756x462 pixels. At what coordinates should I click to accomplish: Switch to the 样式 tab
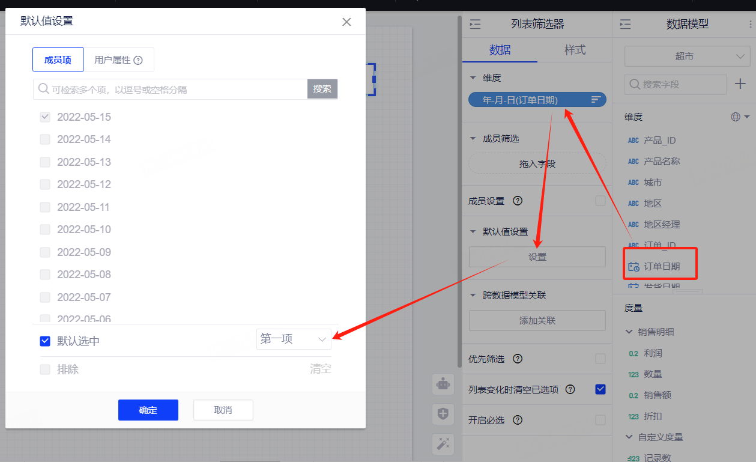click(575, 50)
